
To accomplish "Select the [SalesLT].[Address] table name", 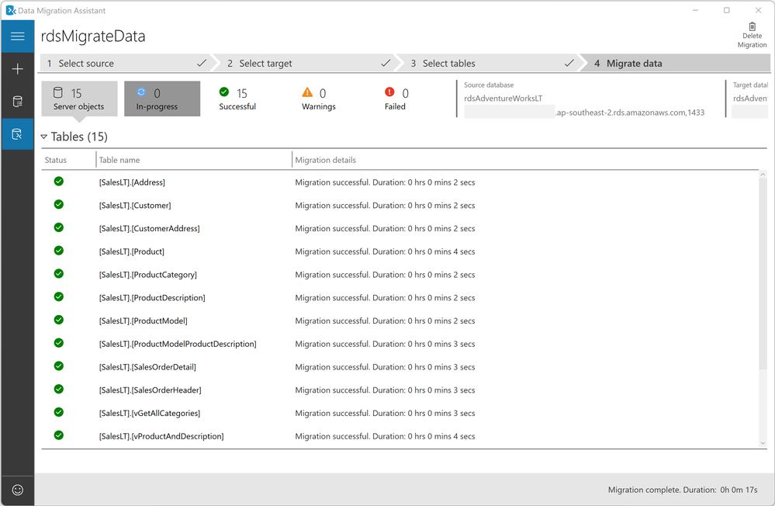I will coord(132,182).
